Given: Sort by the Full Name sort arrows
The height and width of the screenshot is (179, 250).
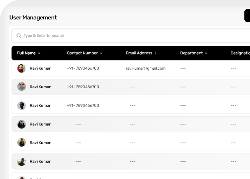Looking at the screenshot, I should point(39,53).
